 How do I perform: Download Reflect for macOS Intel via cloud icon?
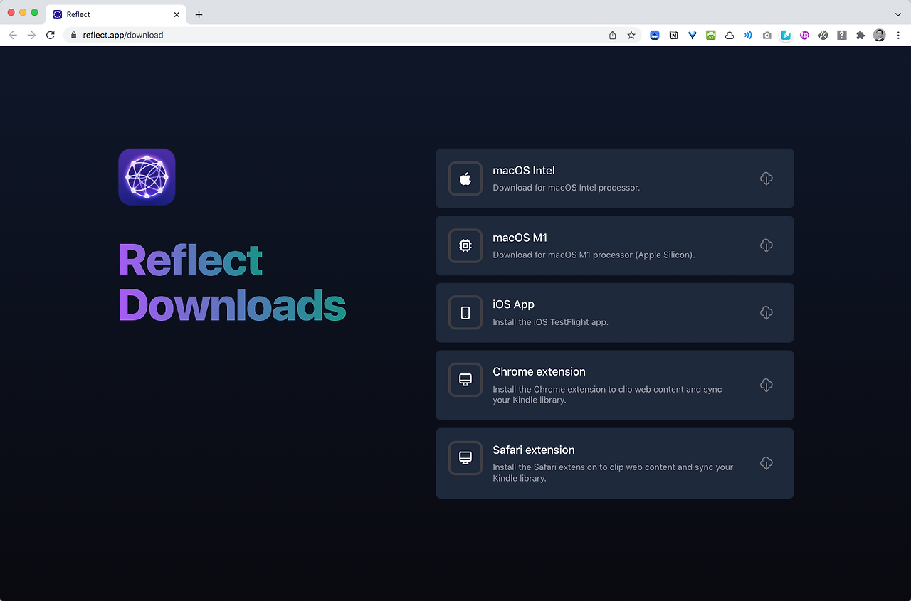(766, 179)
